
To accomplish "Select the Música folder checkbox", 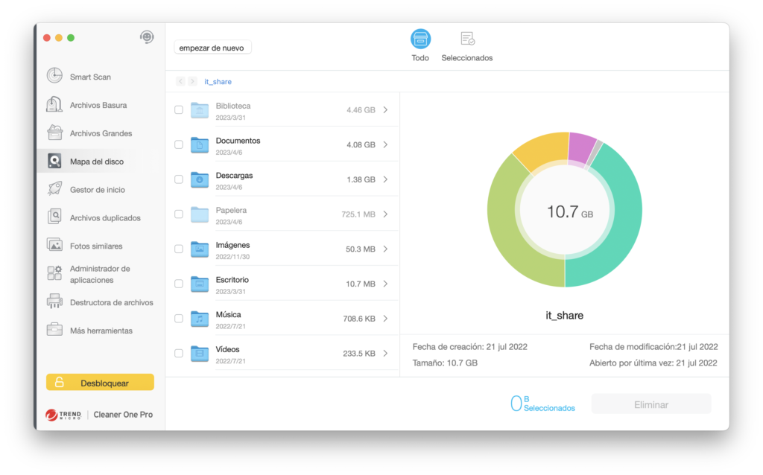I will pos(179,319).
